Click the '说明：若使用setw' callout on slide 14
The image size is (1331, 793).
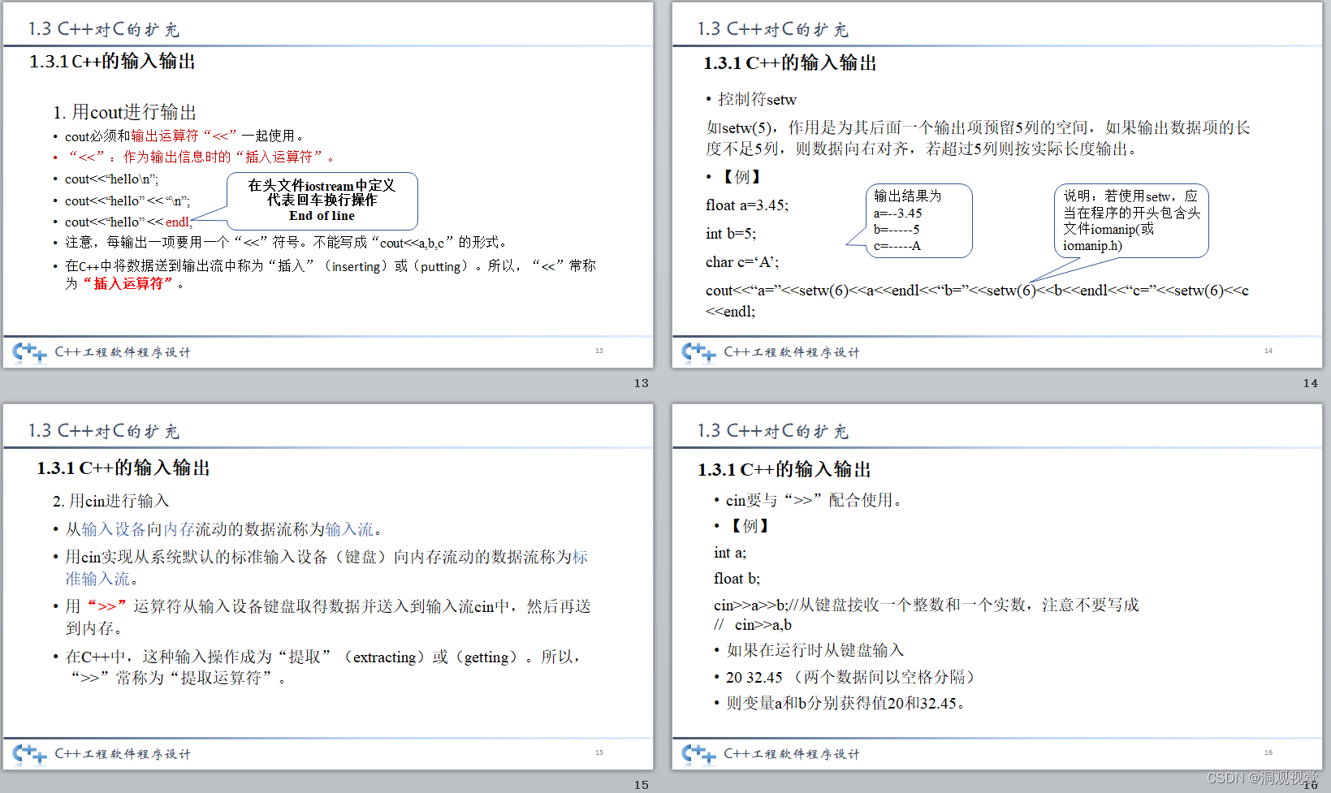1131,221
